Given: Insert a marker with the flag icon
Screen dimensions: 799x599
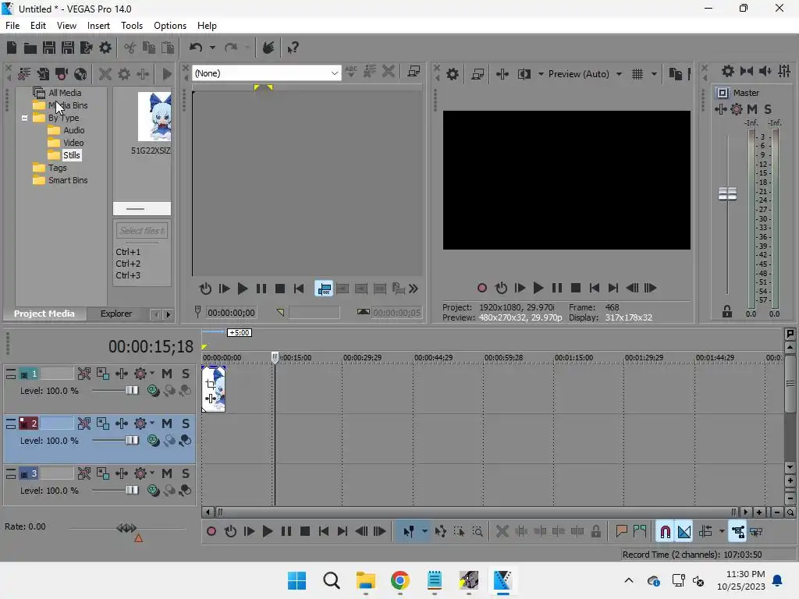Looking at the screenshot, I should tap(621, 532).
